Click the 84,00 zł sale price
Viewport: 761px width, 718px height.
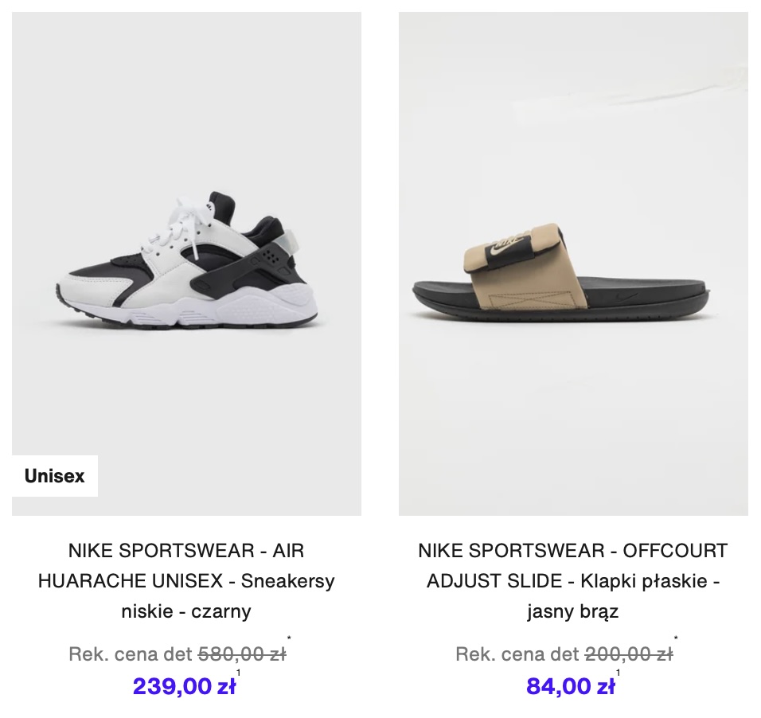pyautogui.click(x=571, y=686)
